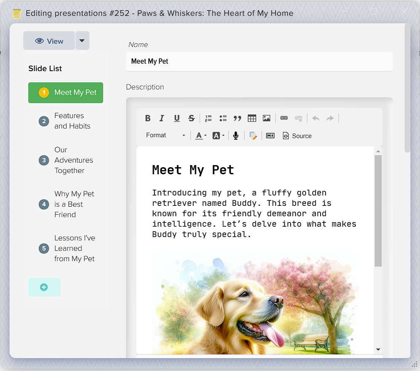Toggle Italic formatting in editor toolbar
This screenshot has height=371, width=420.
161,118
